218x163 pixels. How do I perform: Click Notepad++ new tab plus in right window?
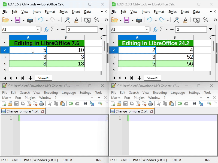(x=201, y=98)
